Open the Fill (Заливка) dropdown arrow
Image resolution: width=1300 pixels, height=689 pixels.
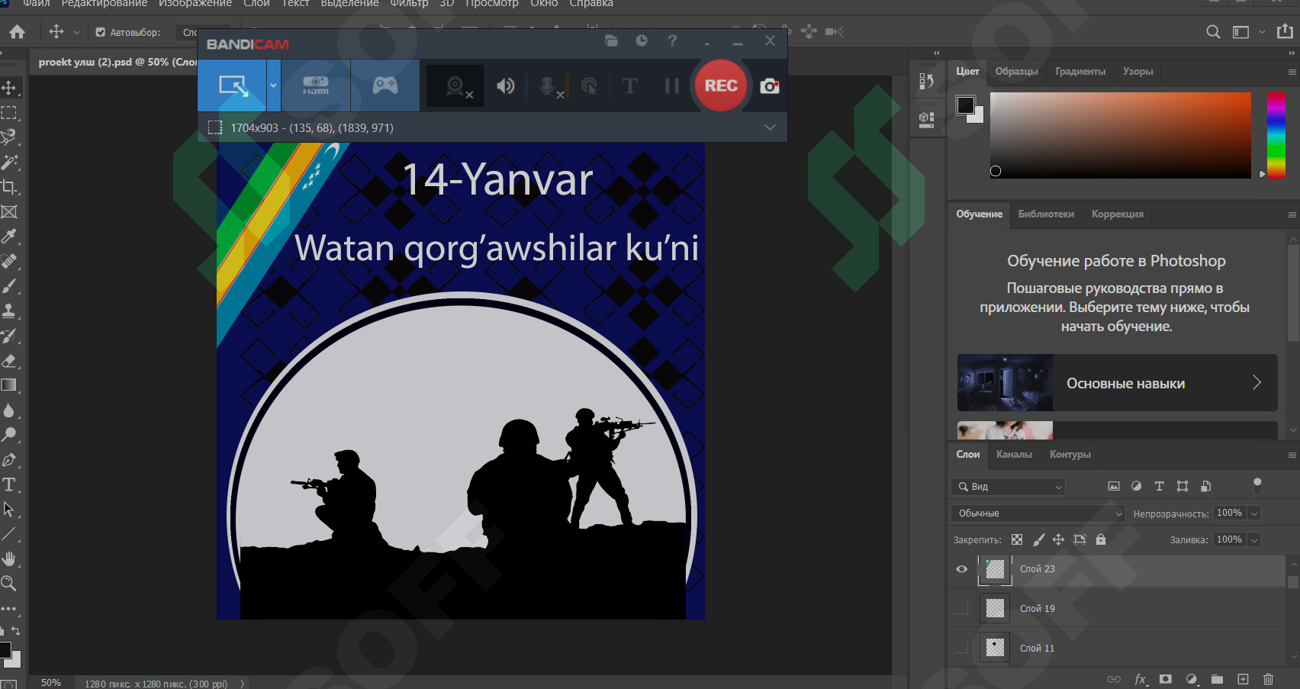pyautogui.click(x=1254, y=539)
